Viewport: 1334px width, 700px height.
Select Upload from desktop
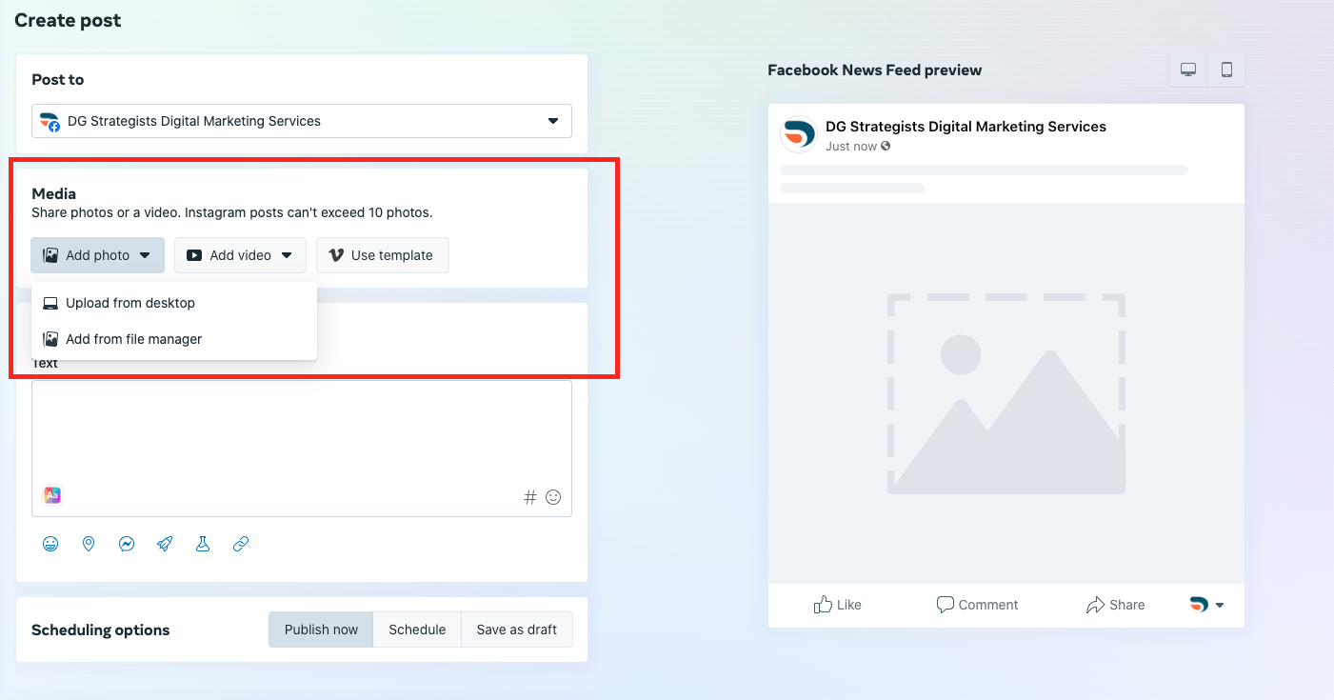174,303
